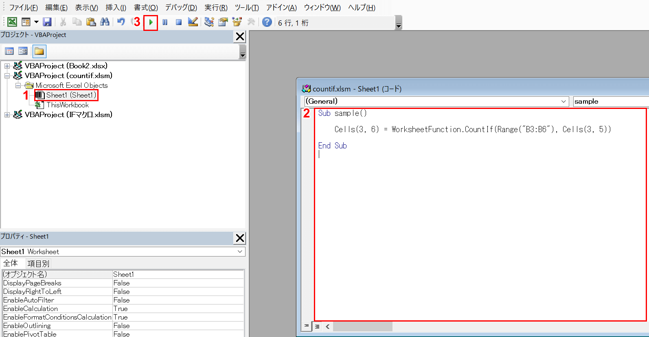The image size is (649, 337).
Task: Toggle Folders view in Project panel
Action: (39, 51)
